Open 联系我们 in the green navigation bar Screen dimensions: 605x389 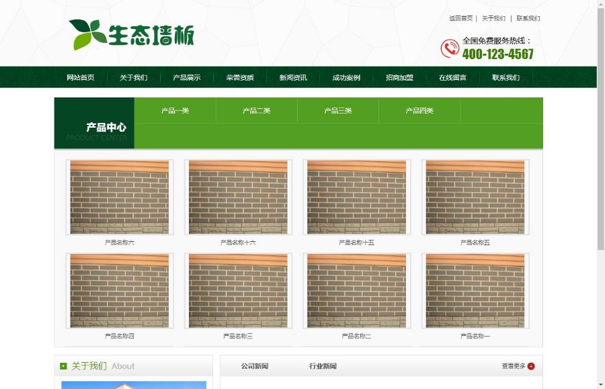pos(506,77)
